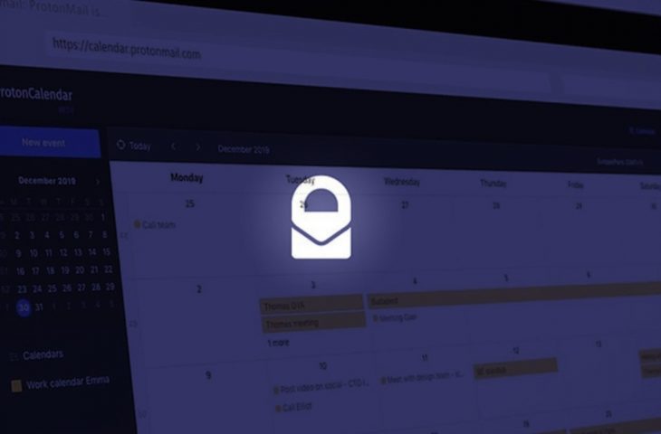Open the event bar under day 12
Screen dimensions: 661x434
516,368
